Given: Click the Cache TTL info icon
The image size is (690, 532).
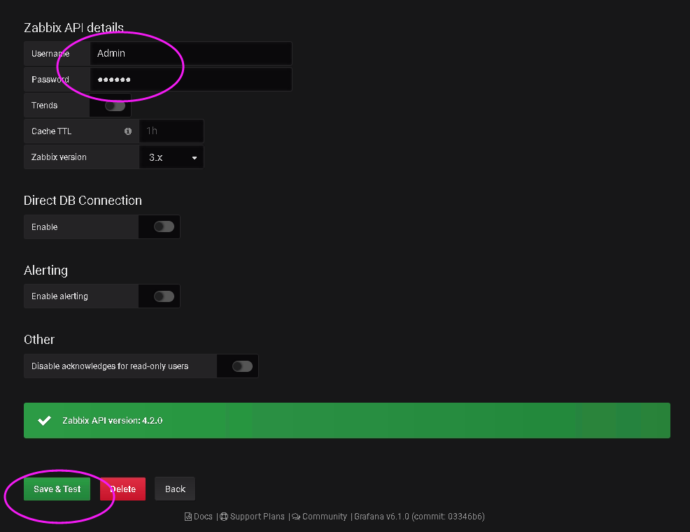Looking at the screenshot, I should coord(128,131).
